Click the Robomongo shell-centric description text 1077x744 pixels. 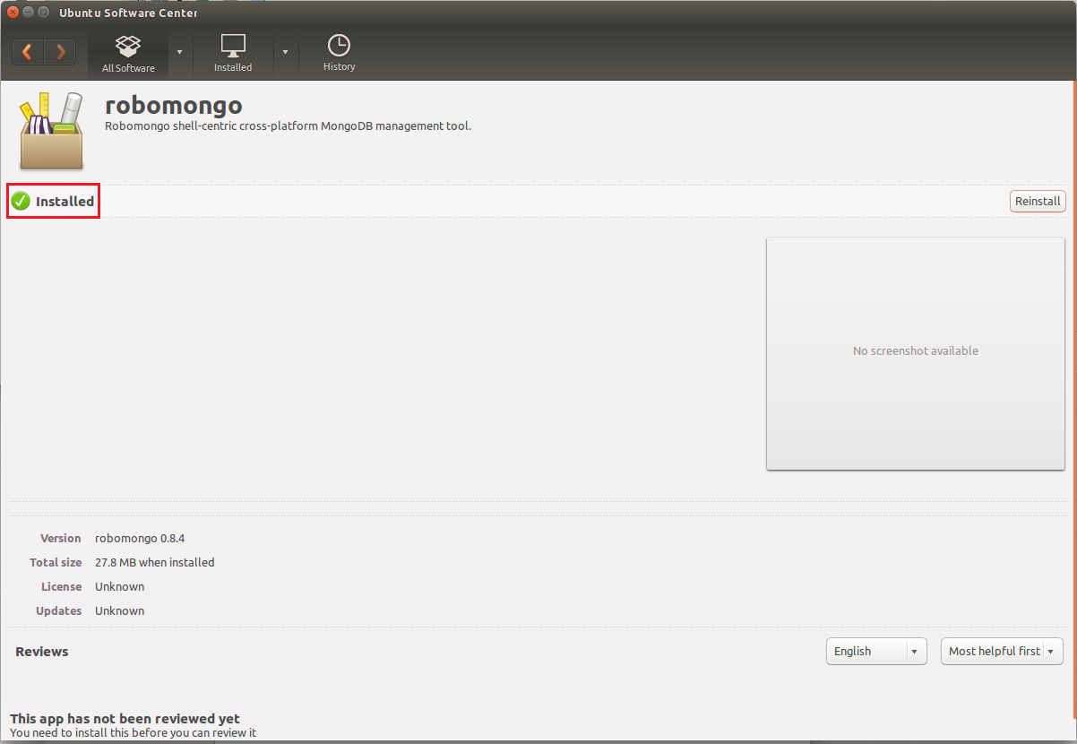(288, 126)
